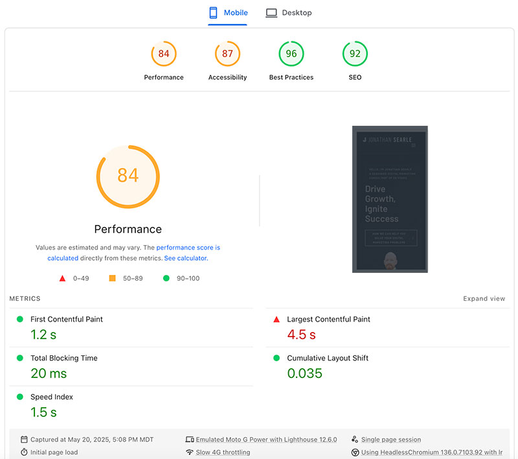This screenshot has height=459, width=518.
Task: Select the Cumulative Layout Shift label
Action: 328,358
